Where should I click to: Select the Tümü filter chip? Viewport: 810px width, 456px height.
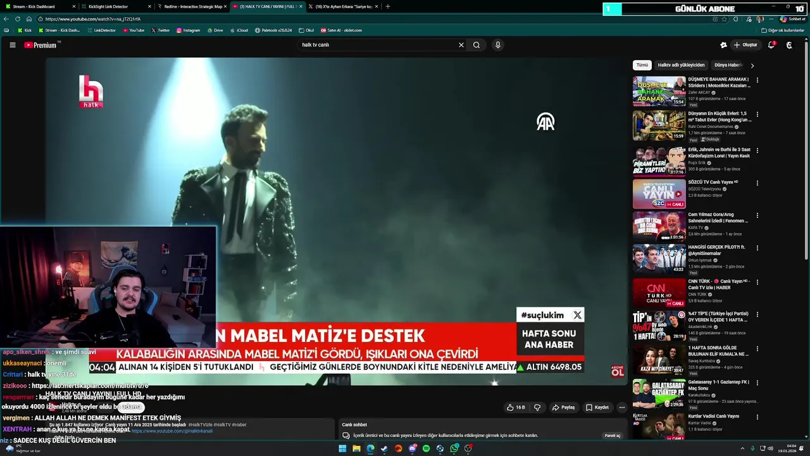pyautogui.click(x=642, y=65)
